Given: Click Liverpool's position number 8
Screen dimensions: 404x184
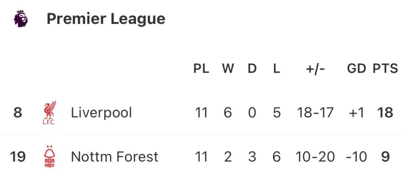Looking at the screenshot, I should tap(18, 113).
